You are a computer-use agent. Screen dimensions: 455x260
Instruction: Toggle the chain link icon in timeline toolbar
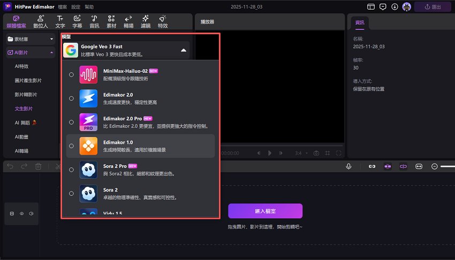click(x=372, y=166)
